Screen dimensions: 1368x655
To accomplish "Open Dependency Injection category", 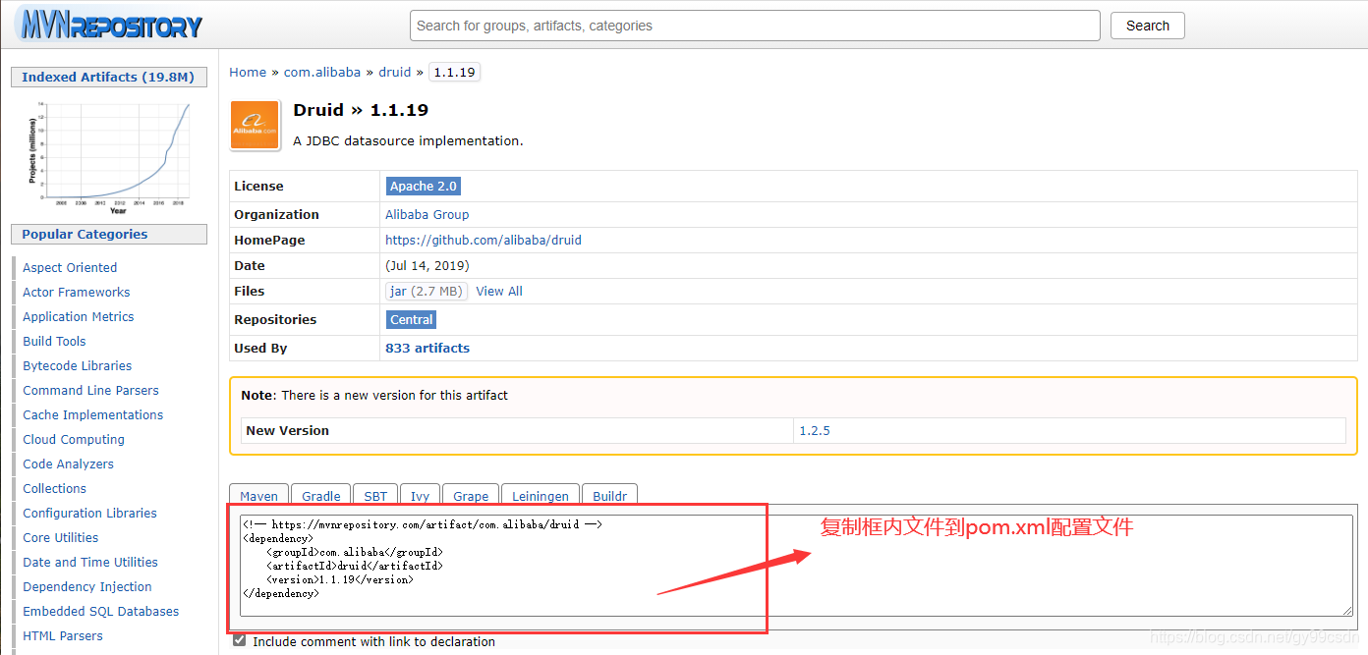I will tap(87, 586).
